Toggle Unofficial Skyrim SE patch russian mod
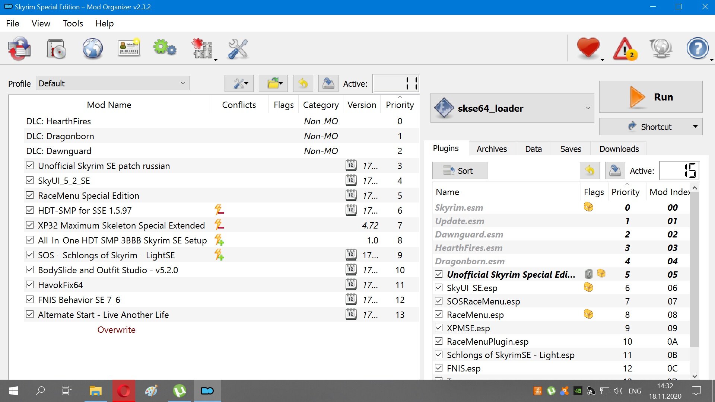Image resolution: width=715 pixels, height=402 pixels. pyautogui.click(x=30, y=166)
